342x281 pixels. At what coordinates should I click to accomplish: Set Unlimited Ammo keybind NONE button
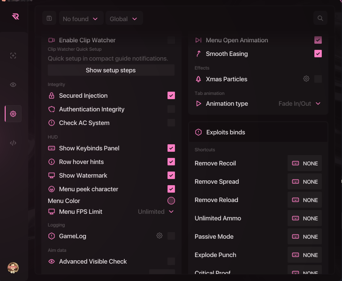[x=304, y=219]
